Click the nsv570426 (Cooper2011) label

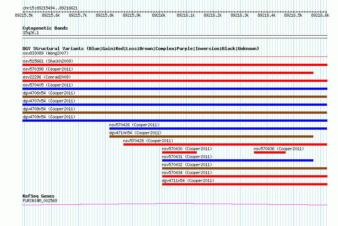click(x=134, y=125)
